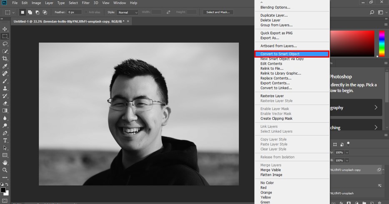Open the Color panel flyout menu
The width and height of the screenshot is (389, 204).
(x=386, y=24)
